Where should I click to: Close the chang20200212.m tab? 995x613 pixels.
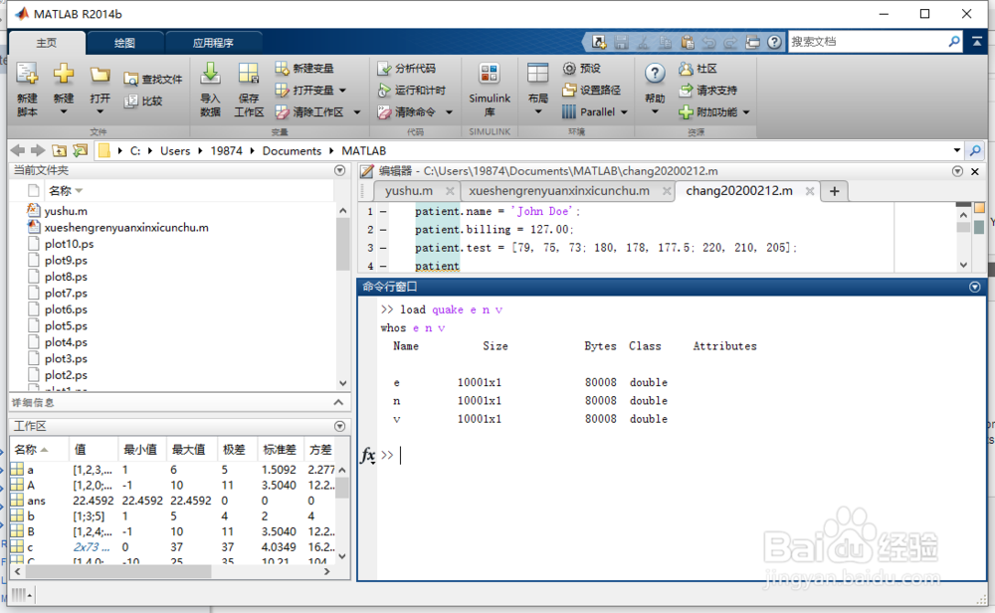pyautogui.click(x=810, y=191)
